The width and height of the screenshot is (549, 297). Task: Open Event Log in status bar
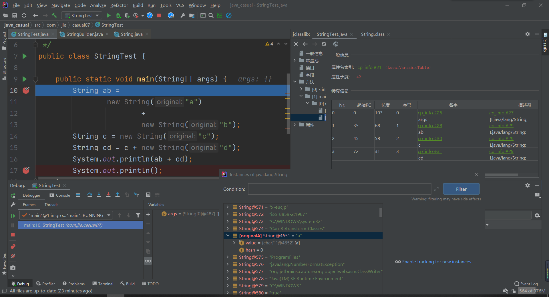pyautogui.click(x=526, y=284)
